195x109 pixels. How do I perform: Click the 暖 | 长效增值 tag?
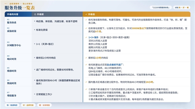44,105
